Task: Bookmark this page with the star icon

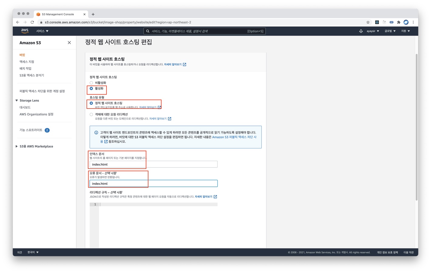Action: pos(368,22)
